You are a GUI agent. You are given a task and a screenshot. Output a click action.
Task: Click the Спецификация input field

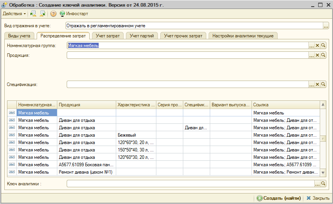coord(188,84)
